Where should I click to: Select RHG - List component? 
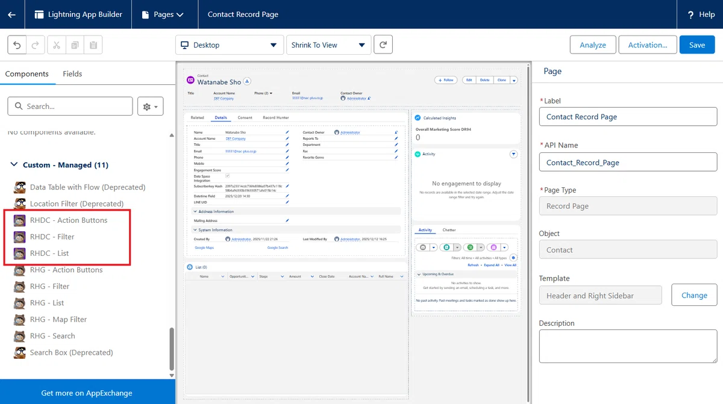[x=39, y=303]
